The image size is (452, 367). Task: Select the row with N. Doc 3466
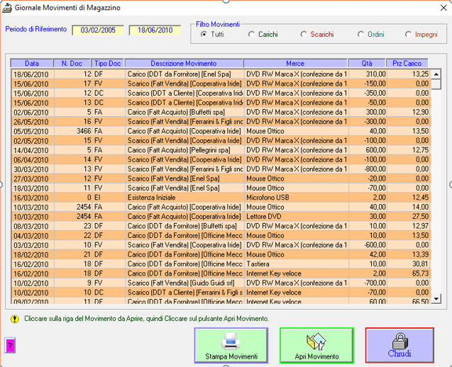pos(221,131)
